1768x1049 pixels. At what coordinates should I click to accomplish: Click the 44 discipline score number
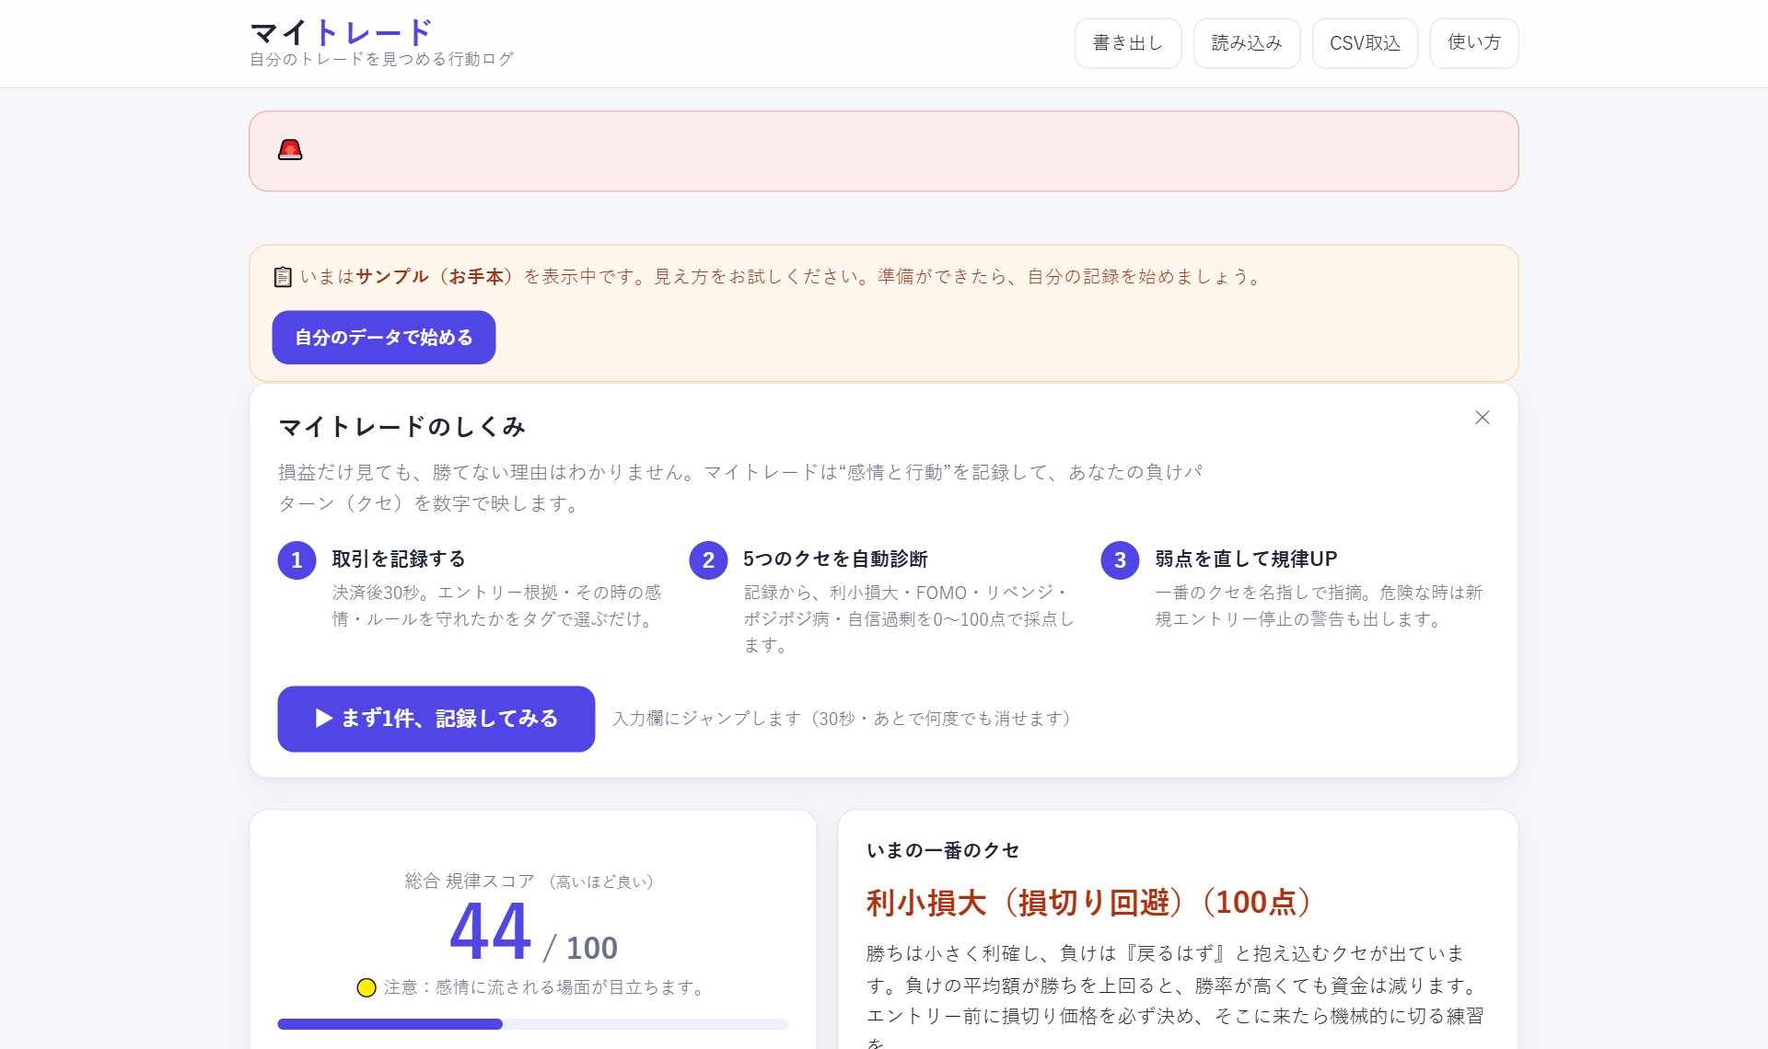pos(490,931)
